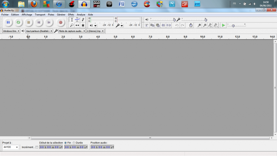The image size is (277, 156).
Task: Click the green Play-at-speed button
Action: click(223, 25)
